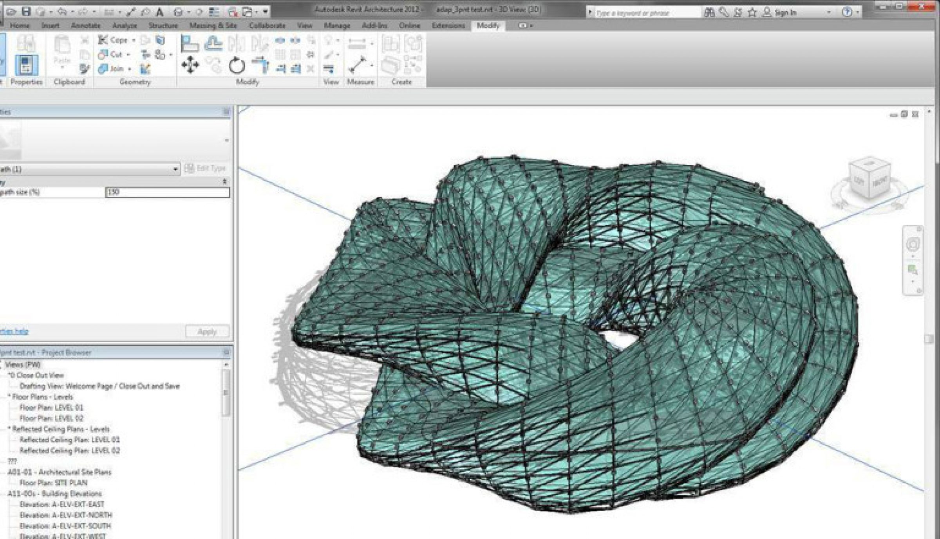Pin the properties category header
Screen dimensions: 940x539
tap(224, 181)
